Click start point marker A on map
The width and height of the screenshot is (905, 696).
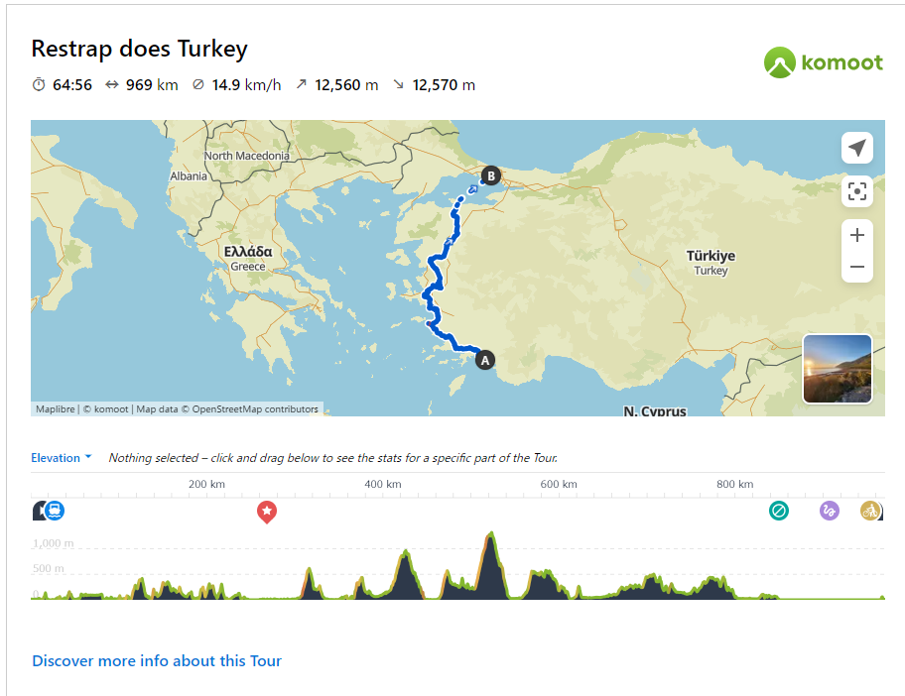(x=485, y=360)
